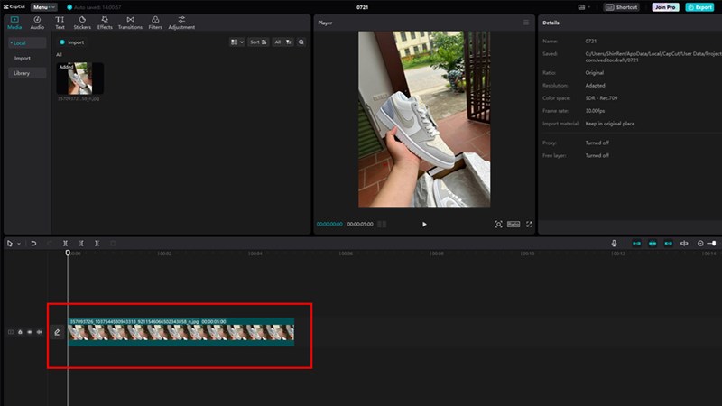Open the Filters tab
722x406 pixels.
(155, 23)
